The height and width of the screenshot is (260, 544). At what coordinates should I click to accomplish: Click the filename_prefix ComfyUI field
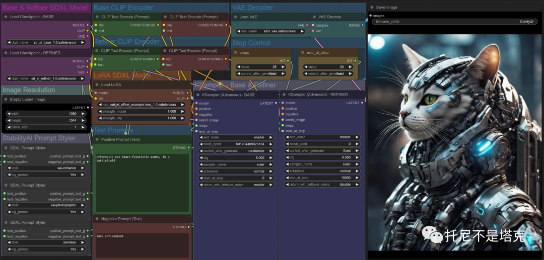[x=454, y=22]
